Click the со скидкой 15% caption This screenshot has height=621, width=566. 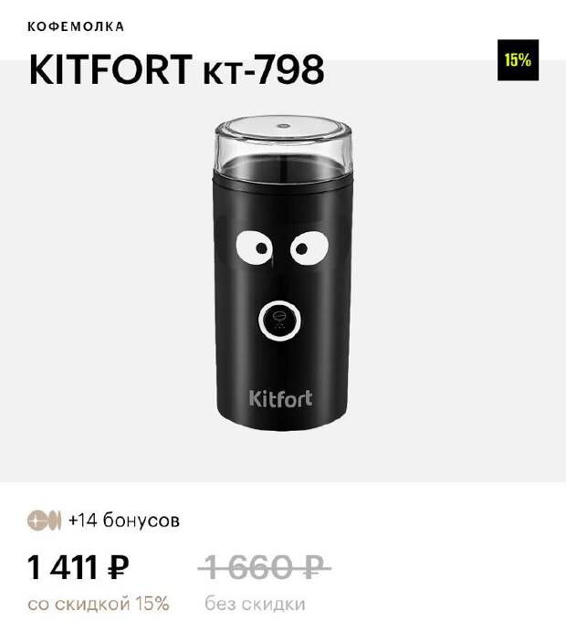coord(99,604)
